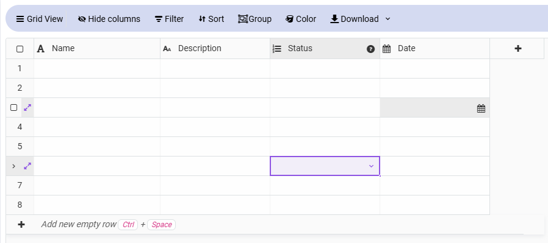Viewport: 548px width, 243px height.
Task: Open the Color paint bucket tool
Action: 289,19
